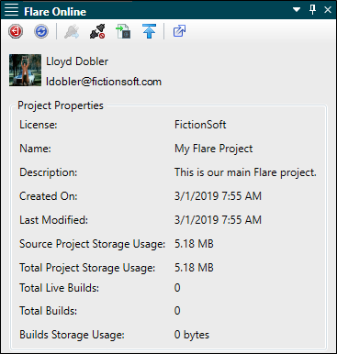Toggle auto-hide with the pin icon
The image size is (337, 354).
pos(312,9)
